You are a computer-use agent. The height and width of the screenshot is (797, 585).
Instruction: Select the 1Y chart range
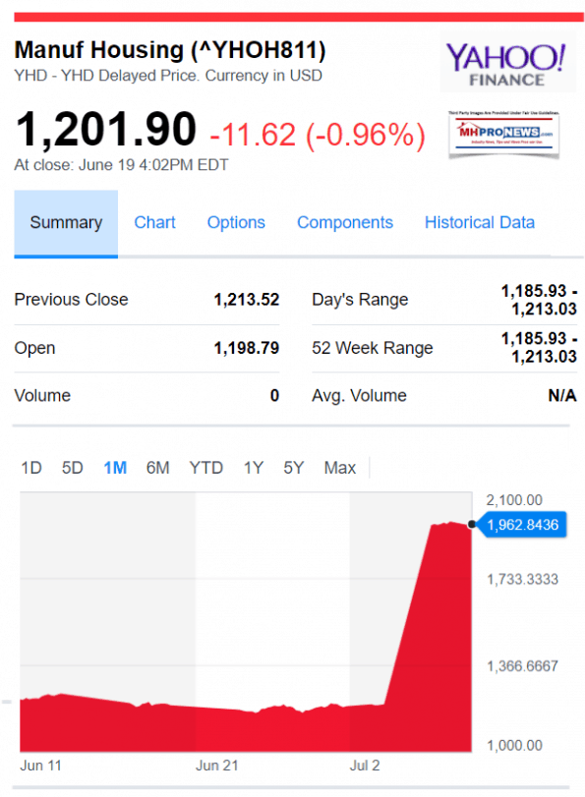click(254, 468)
